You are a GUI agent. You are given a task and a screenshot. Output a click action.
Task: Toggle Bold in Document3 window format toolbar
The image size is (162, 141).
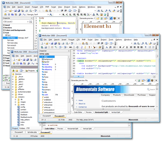click(x=120, y=47)
